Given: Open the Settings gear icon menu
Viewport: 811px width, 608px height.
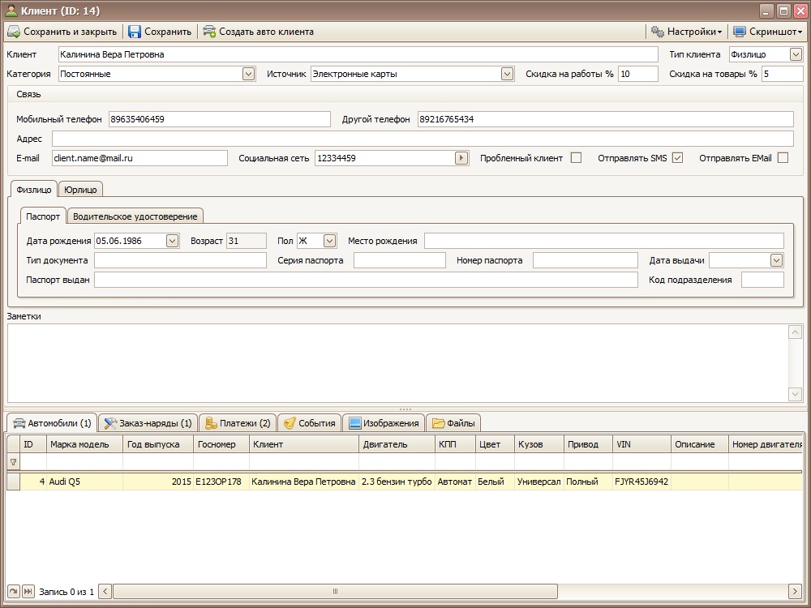Looking at the screenshot, I should coord(658,32).
